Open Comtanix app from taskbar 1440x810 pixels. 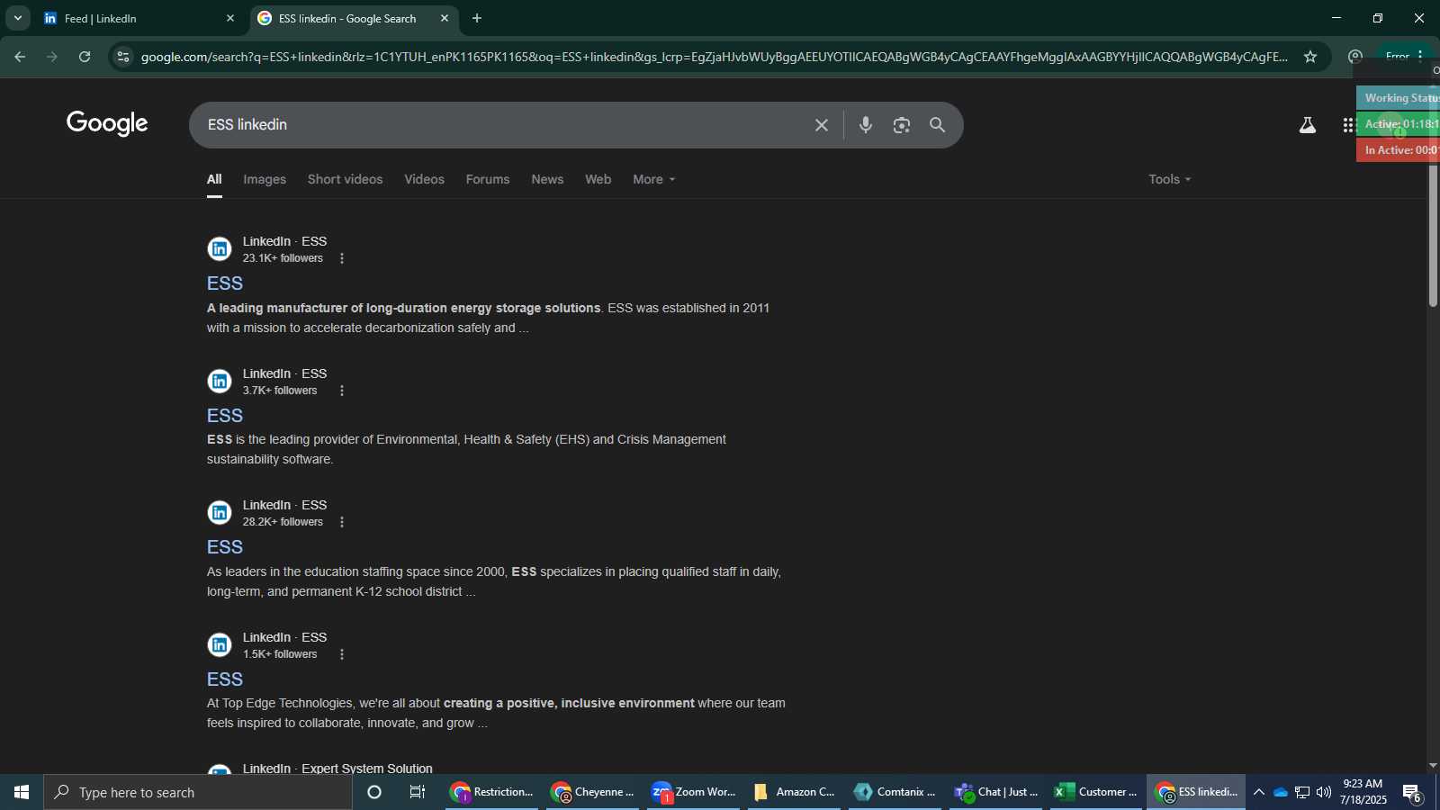point(895,792)
